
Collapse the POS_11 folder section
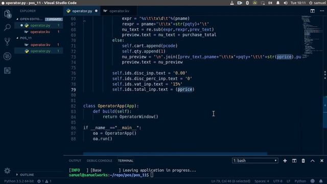[x=17, y=38]
